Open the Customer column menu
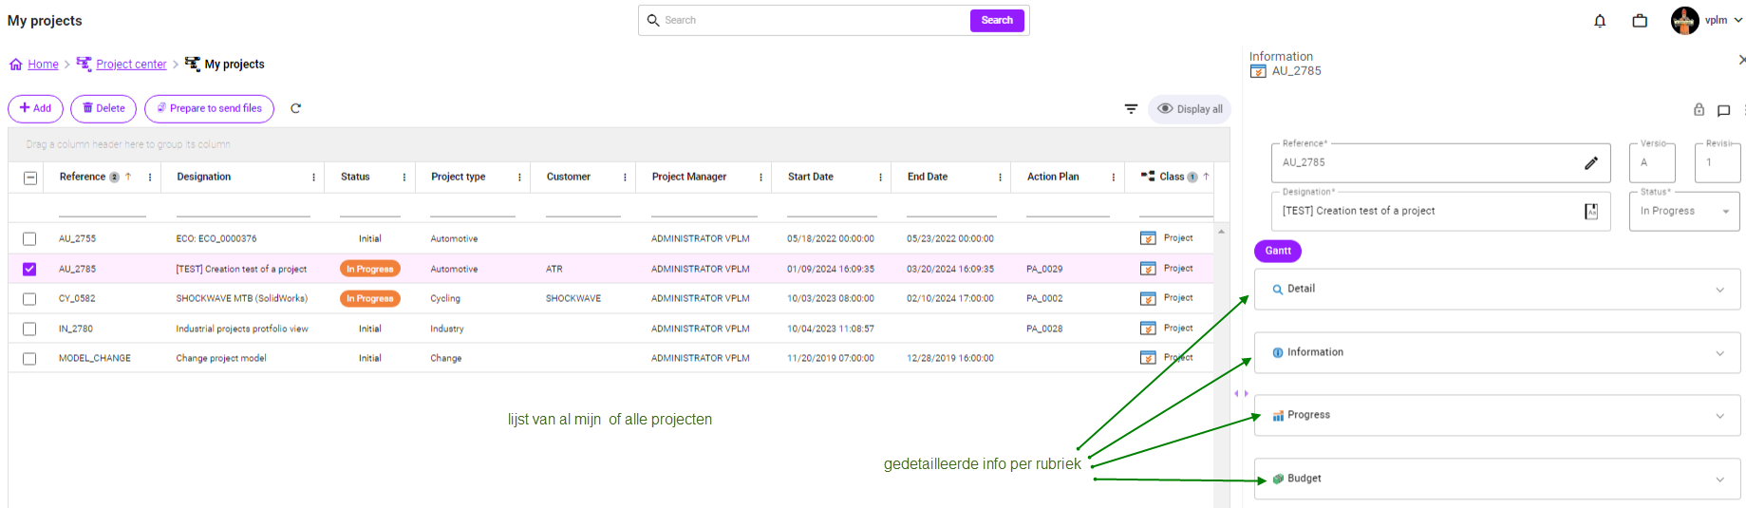 pos(625,178)
